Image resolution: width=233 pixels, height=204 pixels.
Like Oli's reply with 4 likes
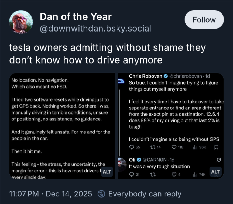point(174,175)
